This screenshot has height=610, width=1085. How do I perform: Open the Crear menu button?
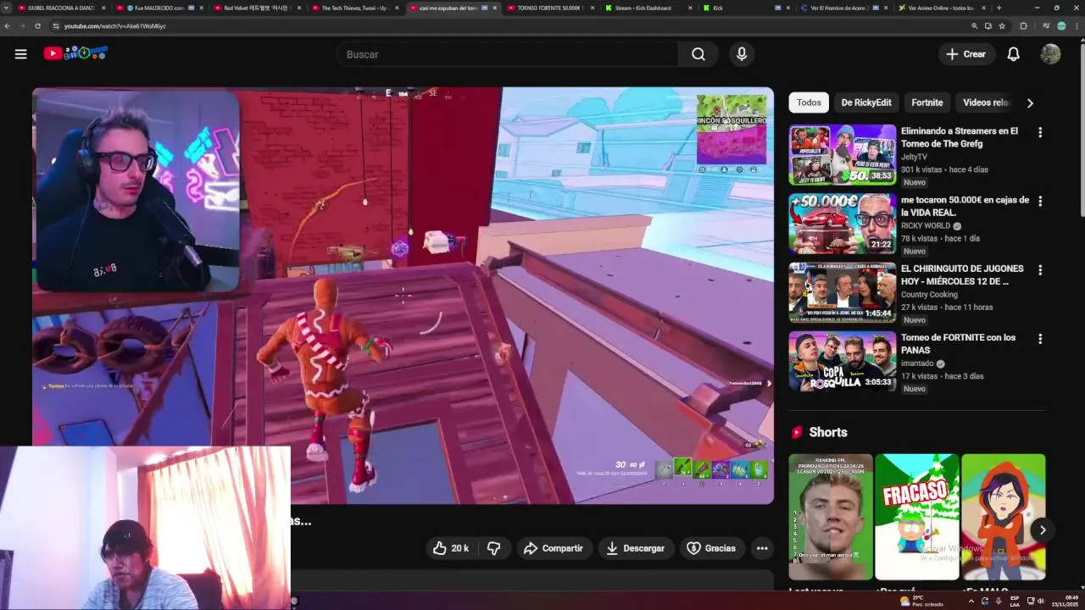(966, 54)
